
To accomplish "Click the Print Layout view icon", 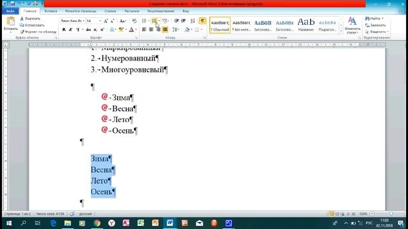I will [331, 214].
